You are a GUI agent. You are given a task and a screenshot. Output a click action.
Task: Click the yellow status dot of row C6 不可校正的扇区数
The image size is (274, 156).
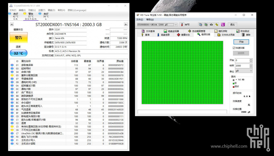12,130
